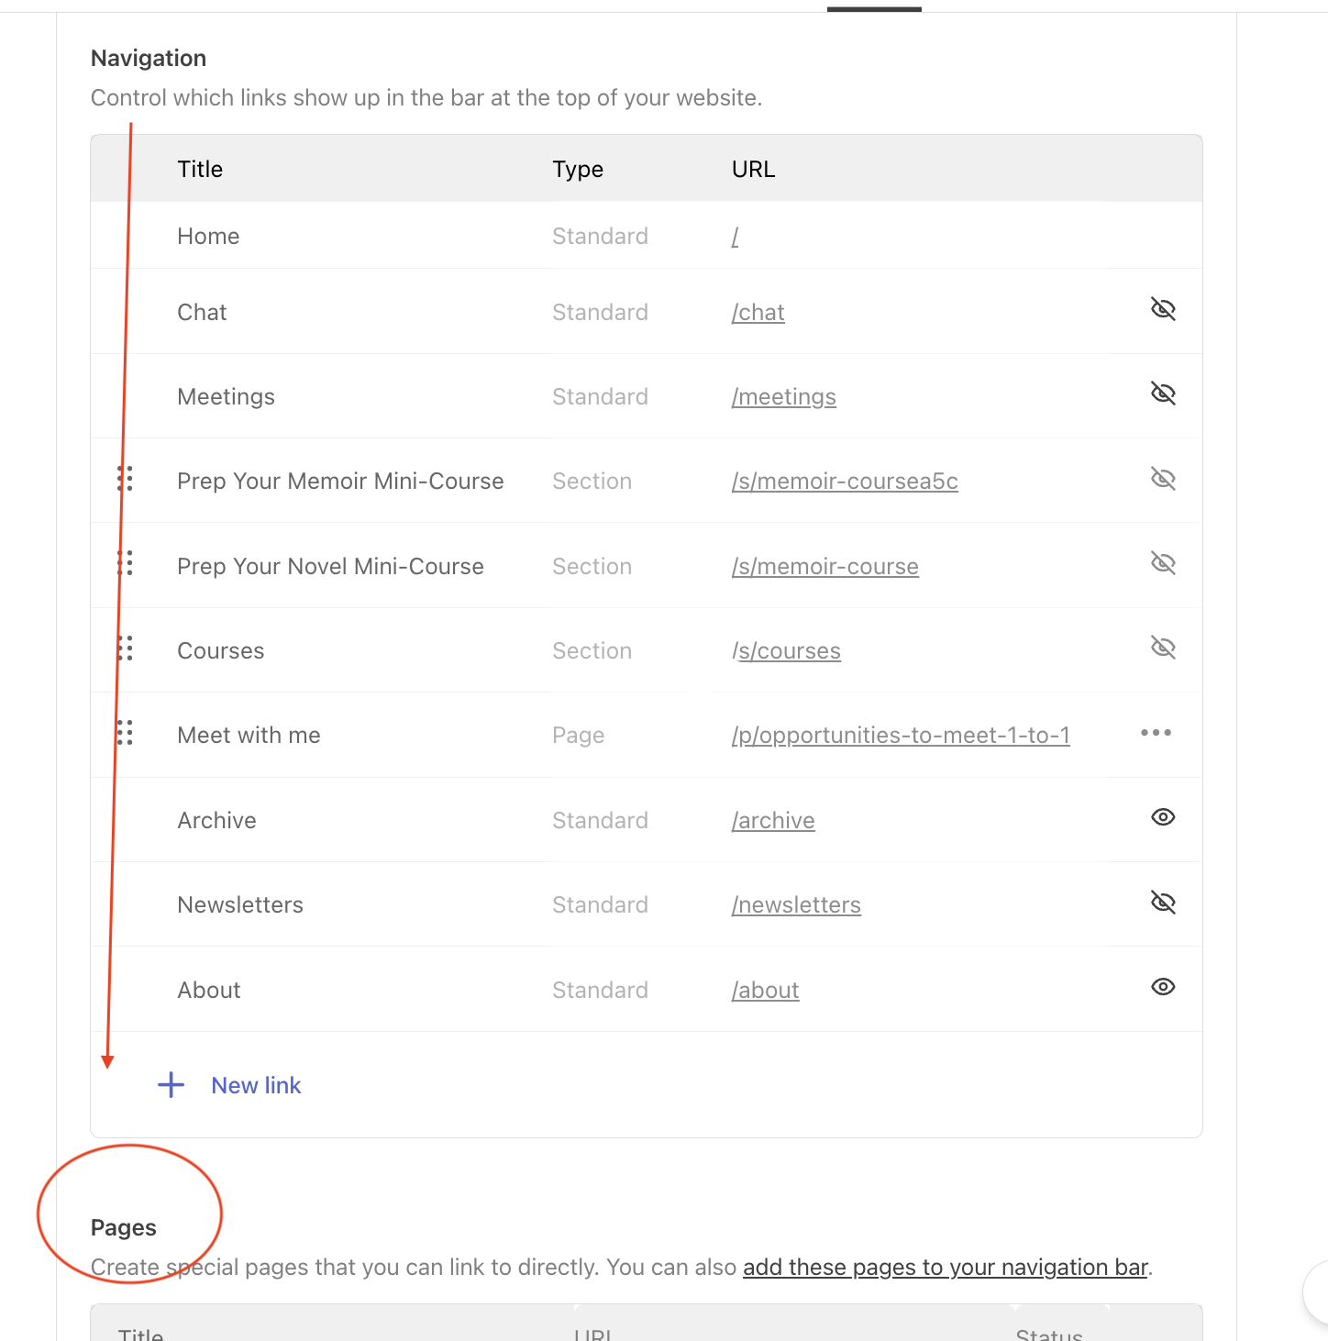Viewport: 1328px width, 1341px height.
Task: Follow the /s/memoir-coursea5c URL link
Action: [845, 482]
